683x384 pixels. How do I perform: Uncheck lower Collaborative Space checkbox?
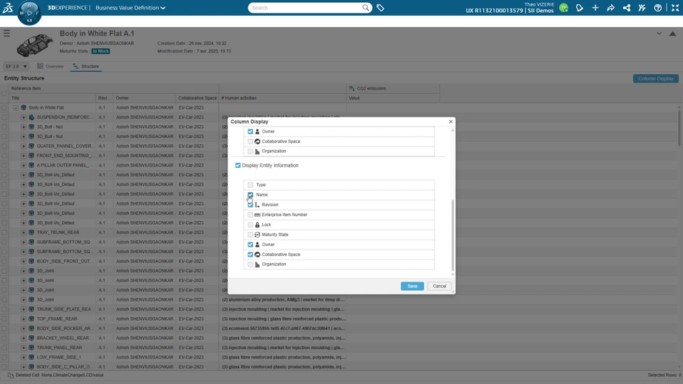(250, 255)
